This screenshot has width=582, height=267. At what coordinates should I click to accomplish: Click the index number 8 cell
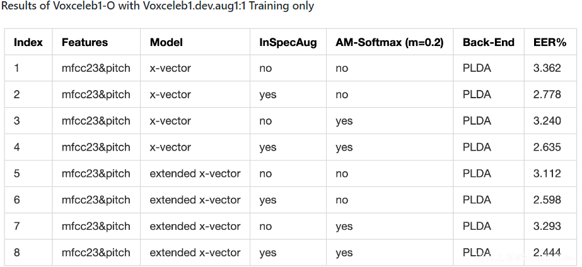(17, 253)
